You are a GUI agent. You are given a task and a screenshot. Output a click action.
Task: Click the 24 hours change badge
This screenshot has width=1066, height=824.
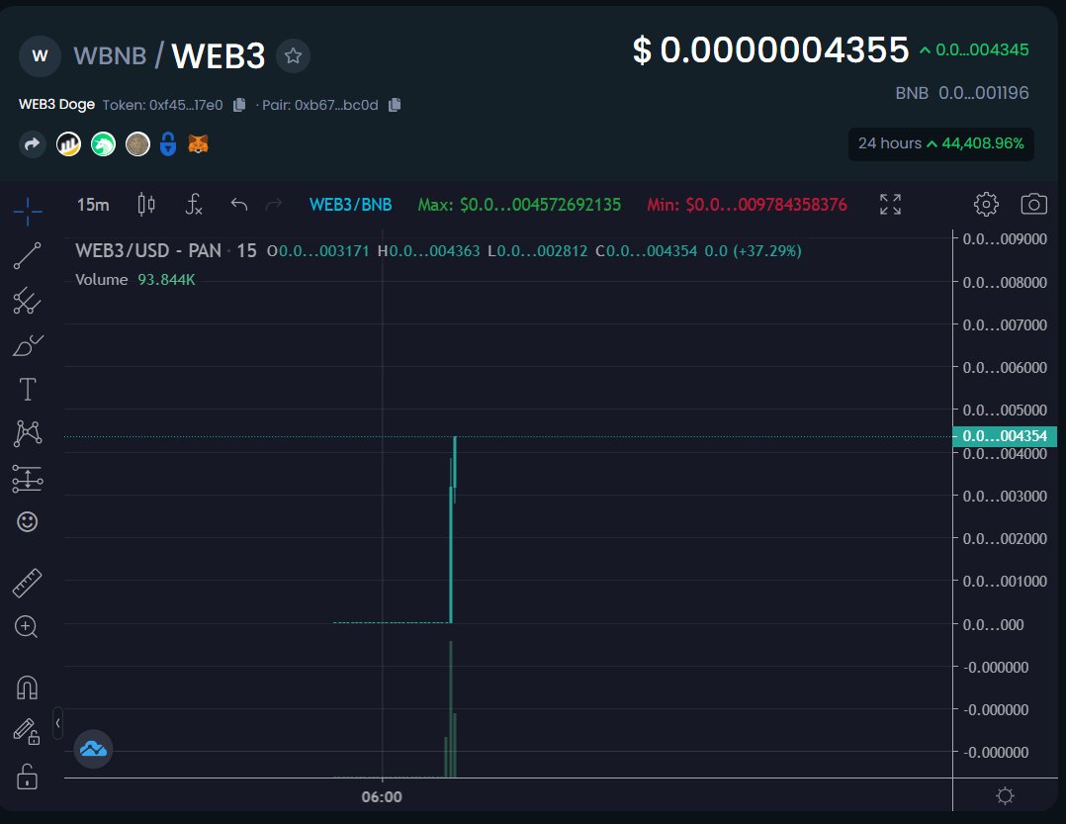click(941, 144)
